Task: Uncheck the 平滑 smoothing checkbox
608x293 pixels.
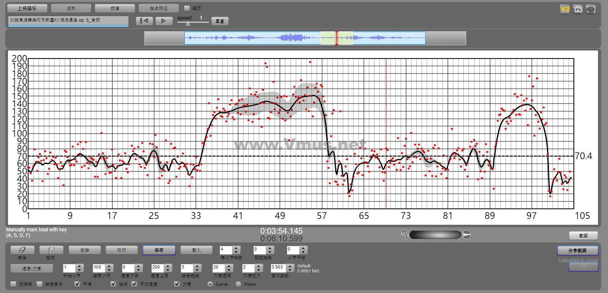Action: click(x=78, y=284)
